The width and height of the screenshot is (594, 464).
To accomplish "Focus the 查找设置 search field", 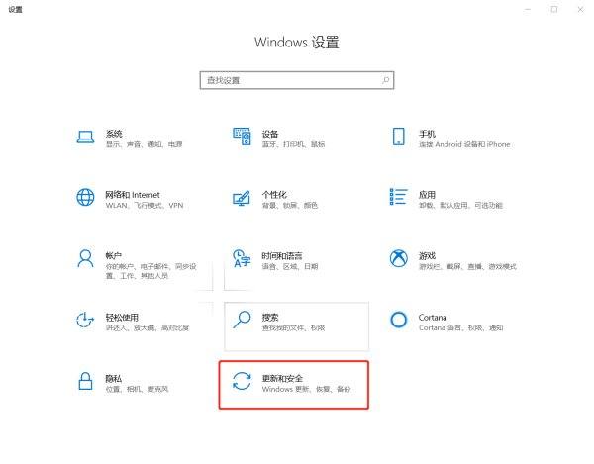I will click(297, 80).
